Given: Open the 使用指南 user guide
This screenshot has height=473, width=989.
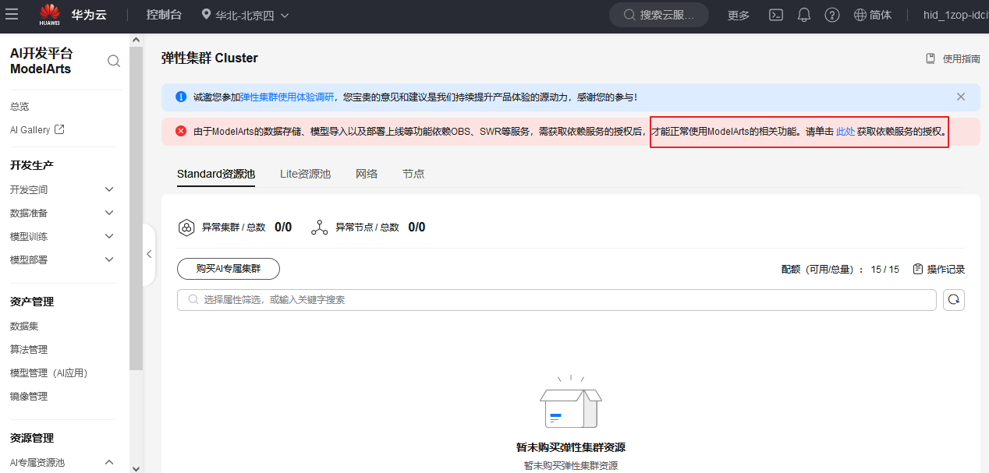Looking at the screenshot, I should coord(953,58).
